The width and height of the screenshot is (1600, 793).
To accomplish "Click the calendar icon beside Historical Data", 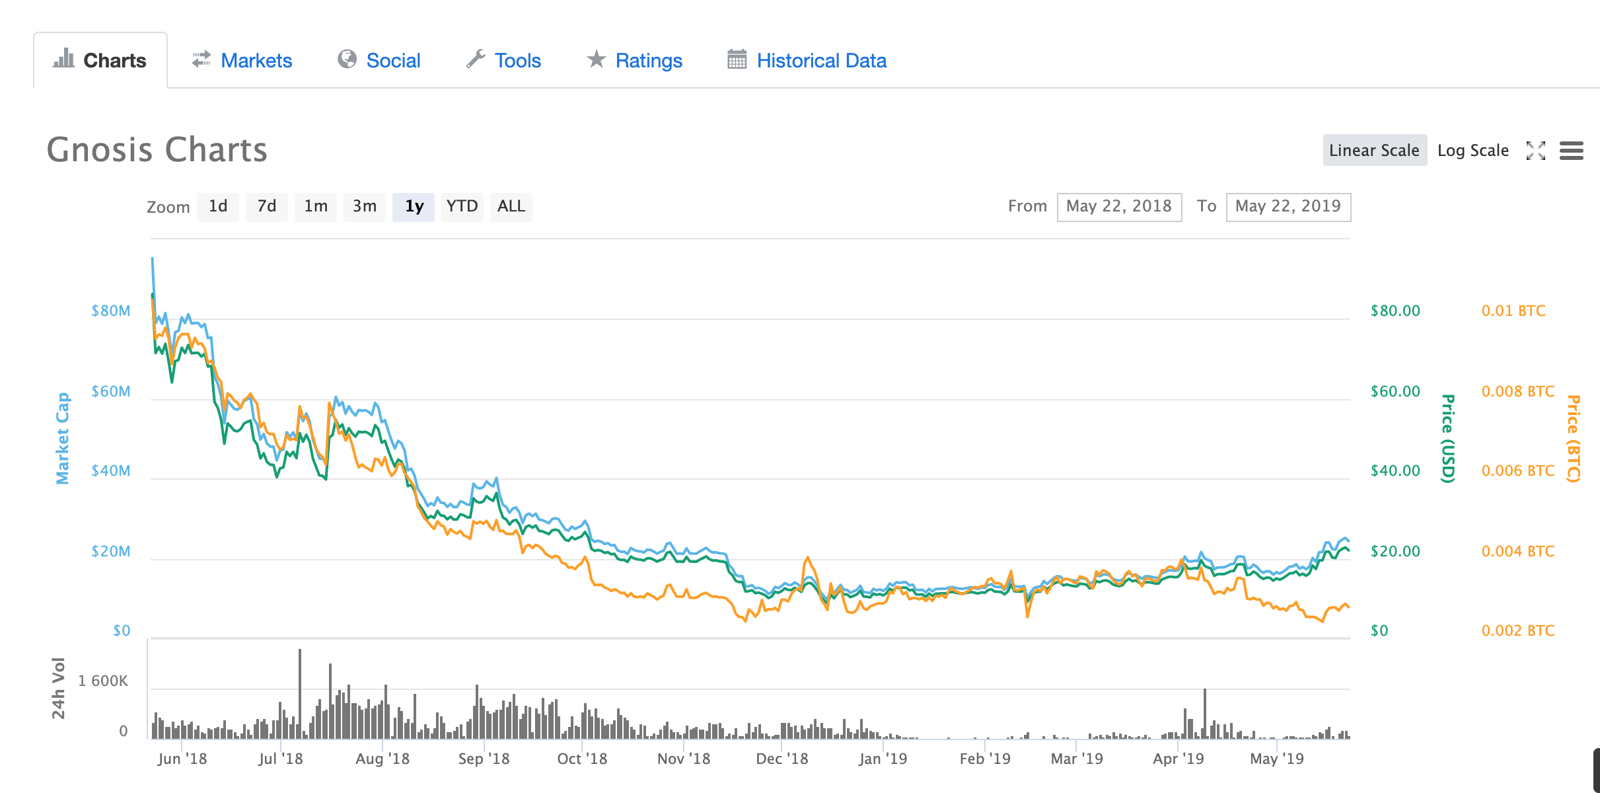I will (x=737, y=59).
